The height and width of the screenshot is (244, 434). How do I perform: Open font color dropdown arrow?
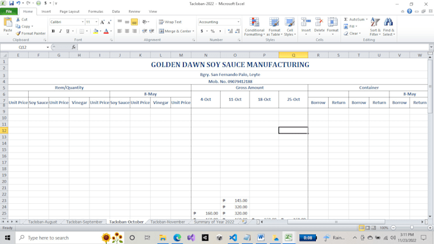110,31
